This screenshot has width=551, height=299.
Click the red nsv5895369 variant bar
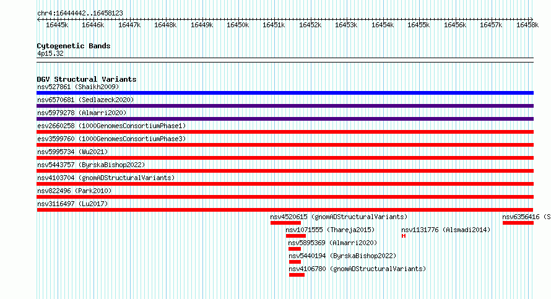point(295,249)
